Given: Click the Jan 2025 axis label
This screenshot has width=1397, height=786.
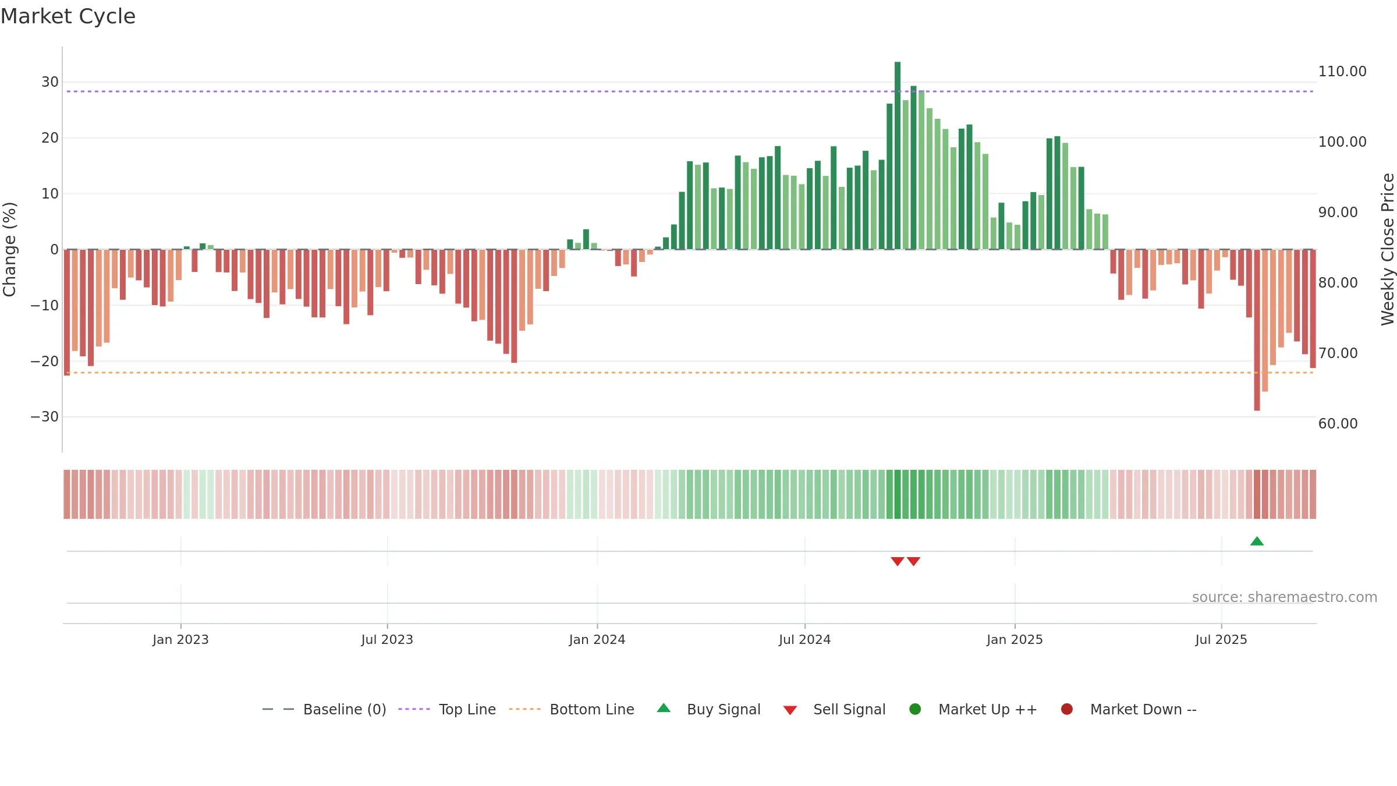Looking at the screenshot, I should (1015, 639).
